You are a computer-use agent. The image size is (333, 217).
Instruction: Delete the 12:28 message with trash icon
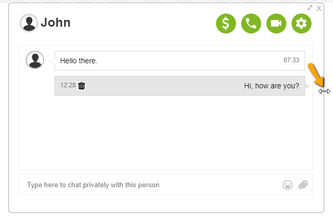[x=82, y=86]
